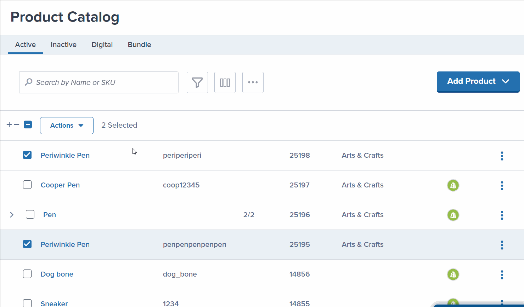
Task: Open the kebab menu for Periwinkle Pen
Action: (502, 156)
